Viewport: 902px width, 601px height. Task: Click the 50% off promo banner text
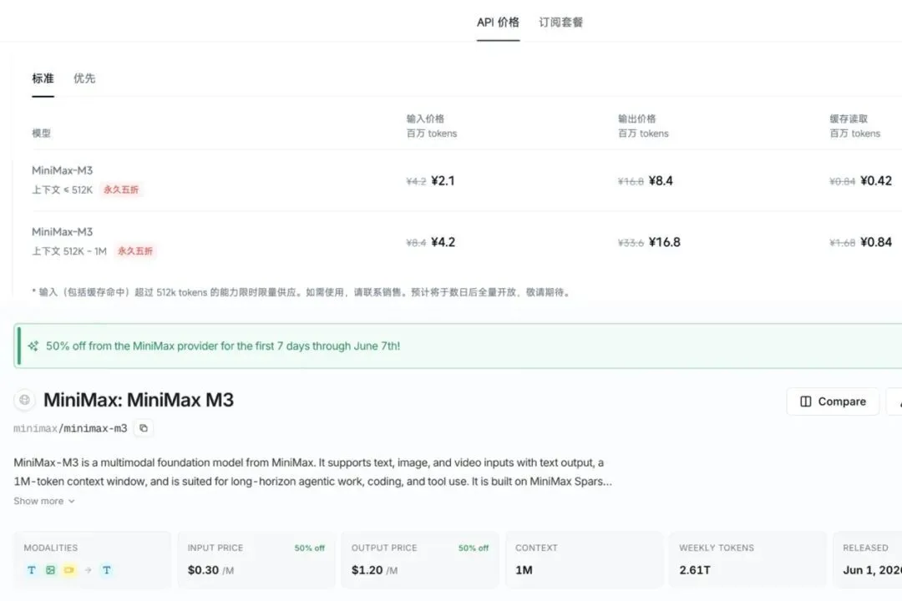click(x=223, y=346)
